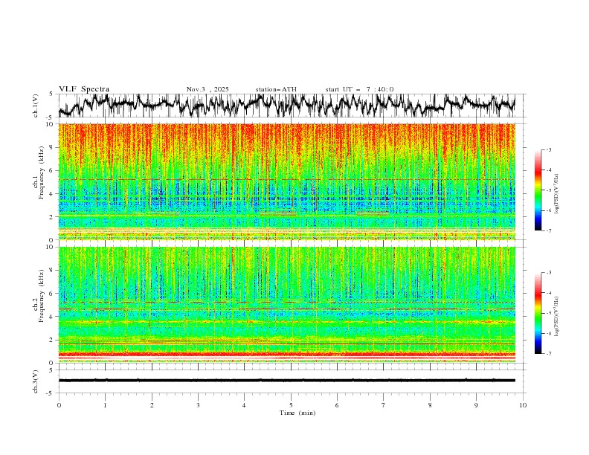Click time axis tick label '7'
Screen dimensions: 589x455
(x=384, y=405)
